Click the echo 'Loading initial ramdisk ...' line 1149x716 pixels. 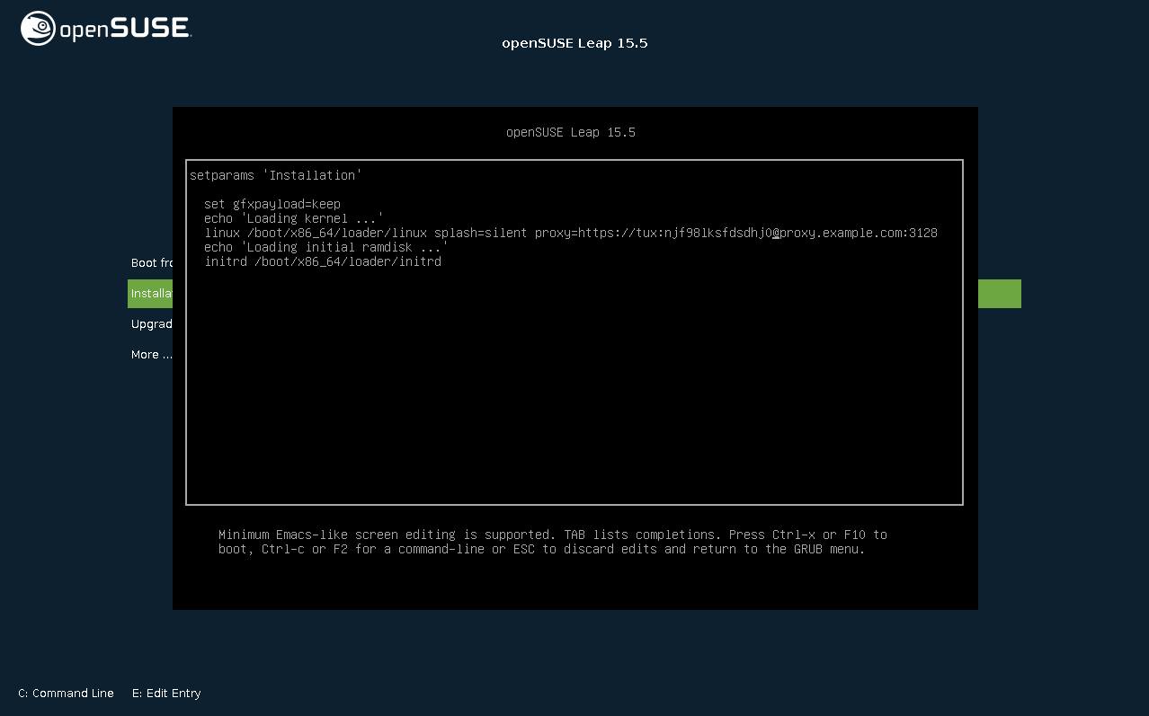point(325,247)
